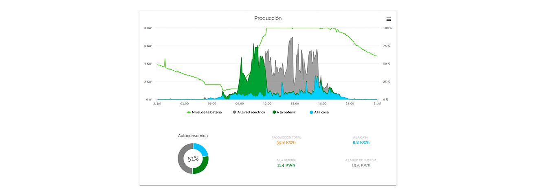Select the dark green segment of the donut chart
537x195 pixels.
pyautogui.click(x=202, y=166)
